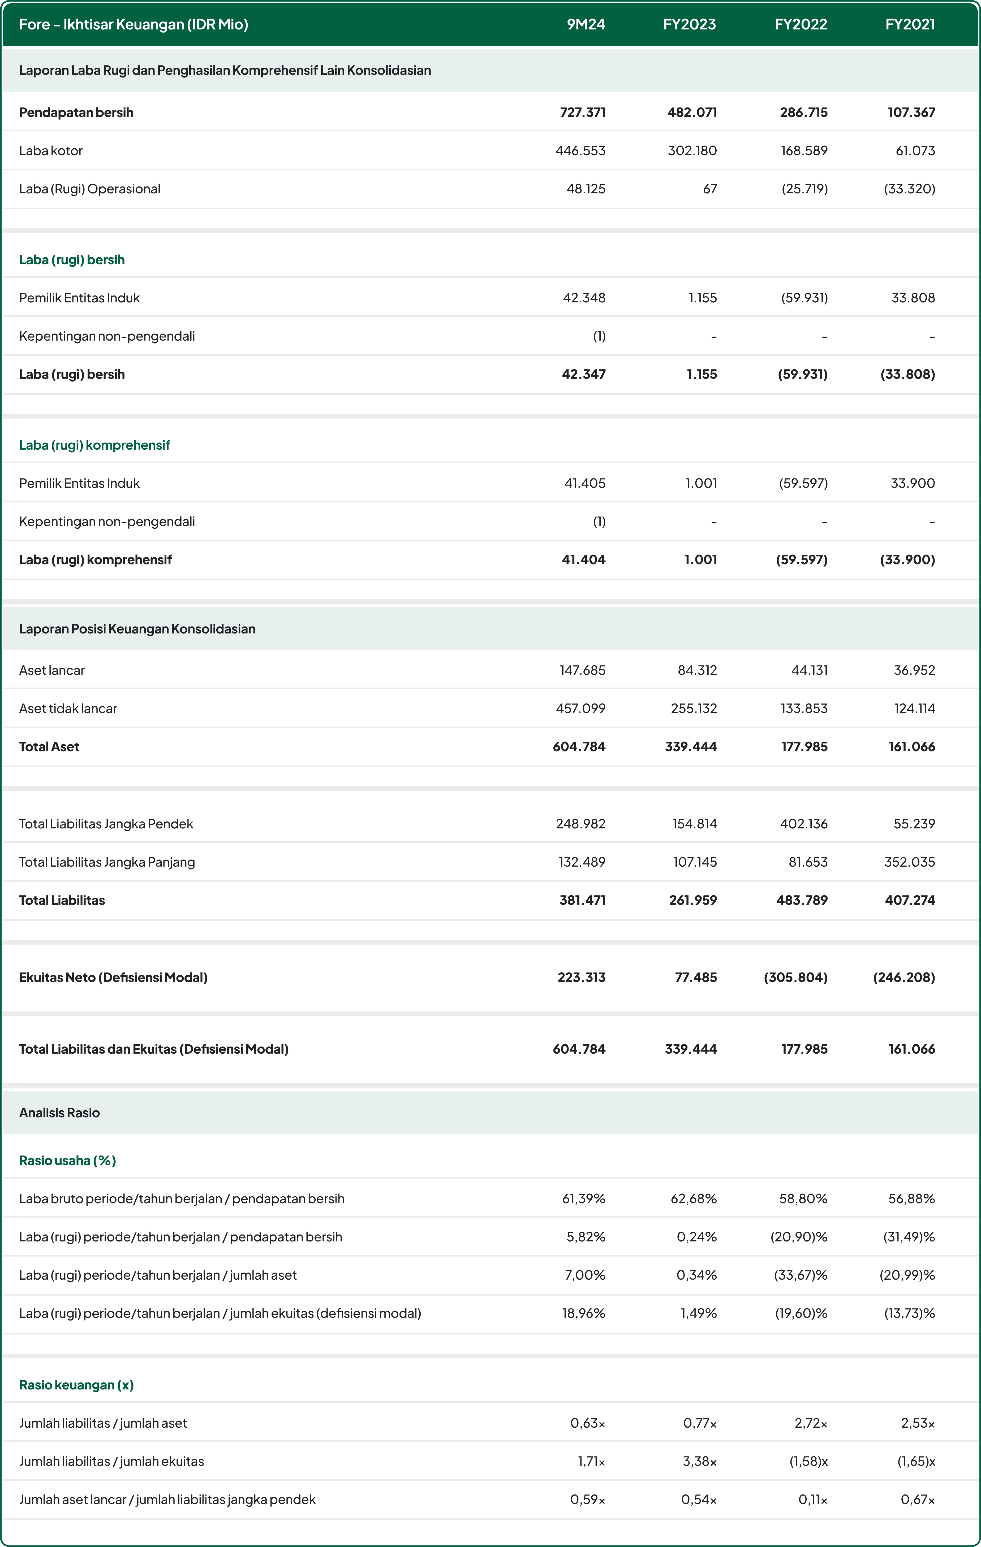Click the value "41.405" in the table
The image size is (981, 1547).
(x=585, y=483)
